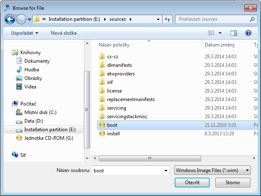Expand the change view options arrow
The width and height of the screenshot is (261, 196).
(x=220, y=33)
